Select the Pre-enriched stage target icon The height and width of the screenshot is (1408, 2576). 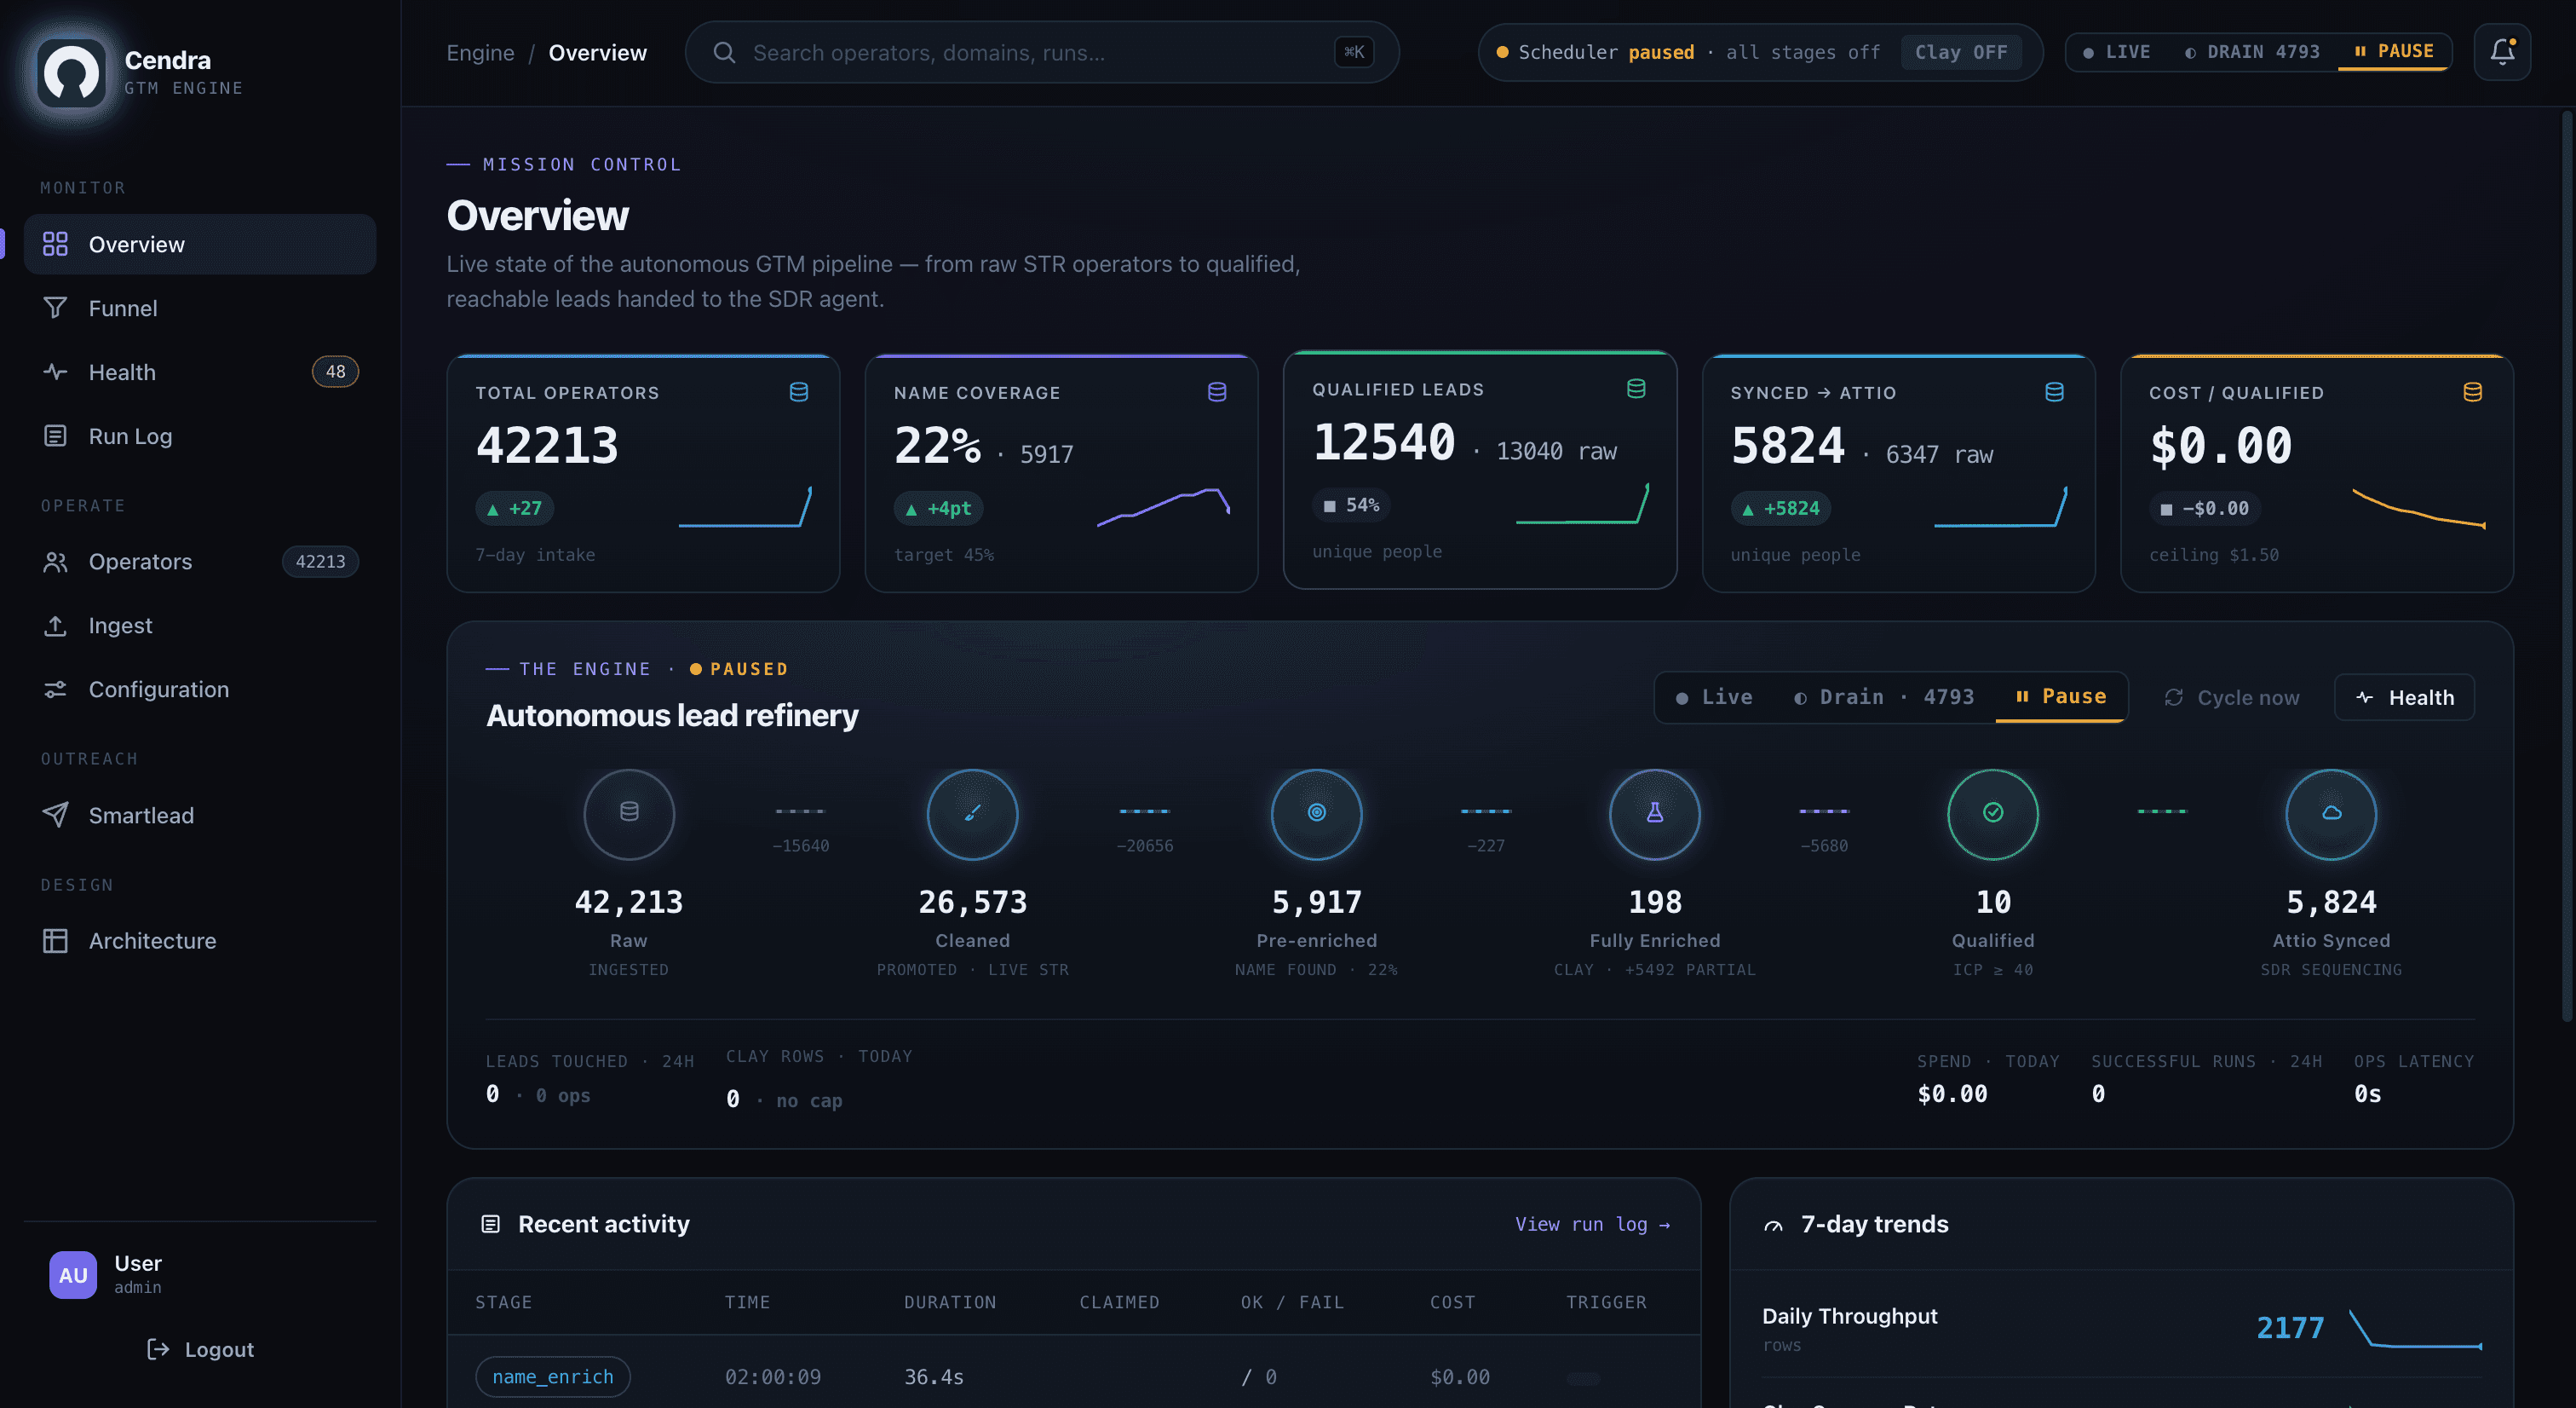coord(1316,814)
